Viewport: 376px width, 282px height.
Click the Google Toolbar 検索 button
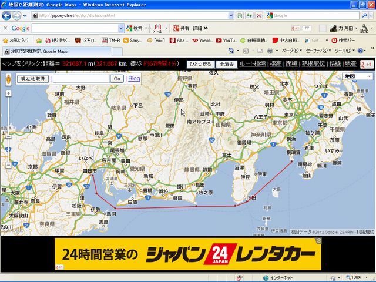click(135, 28)
